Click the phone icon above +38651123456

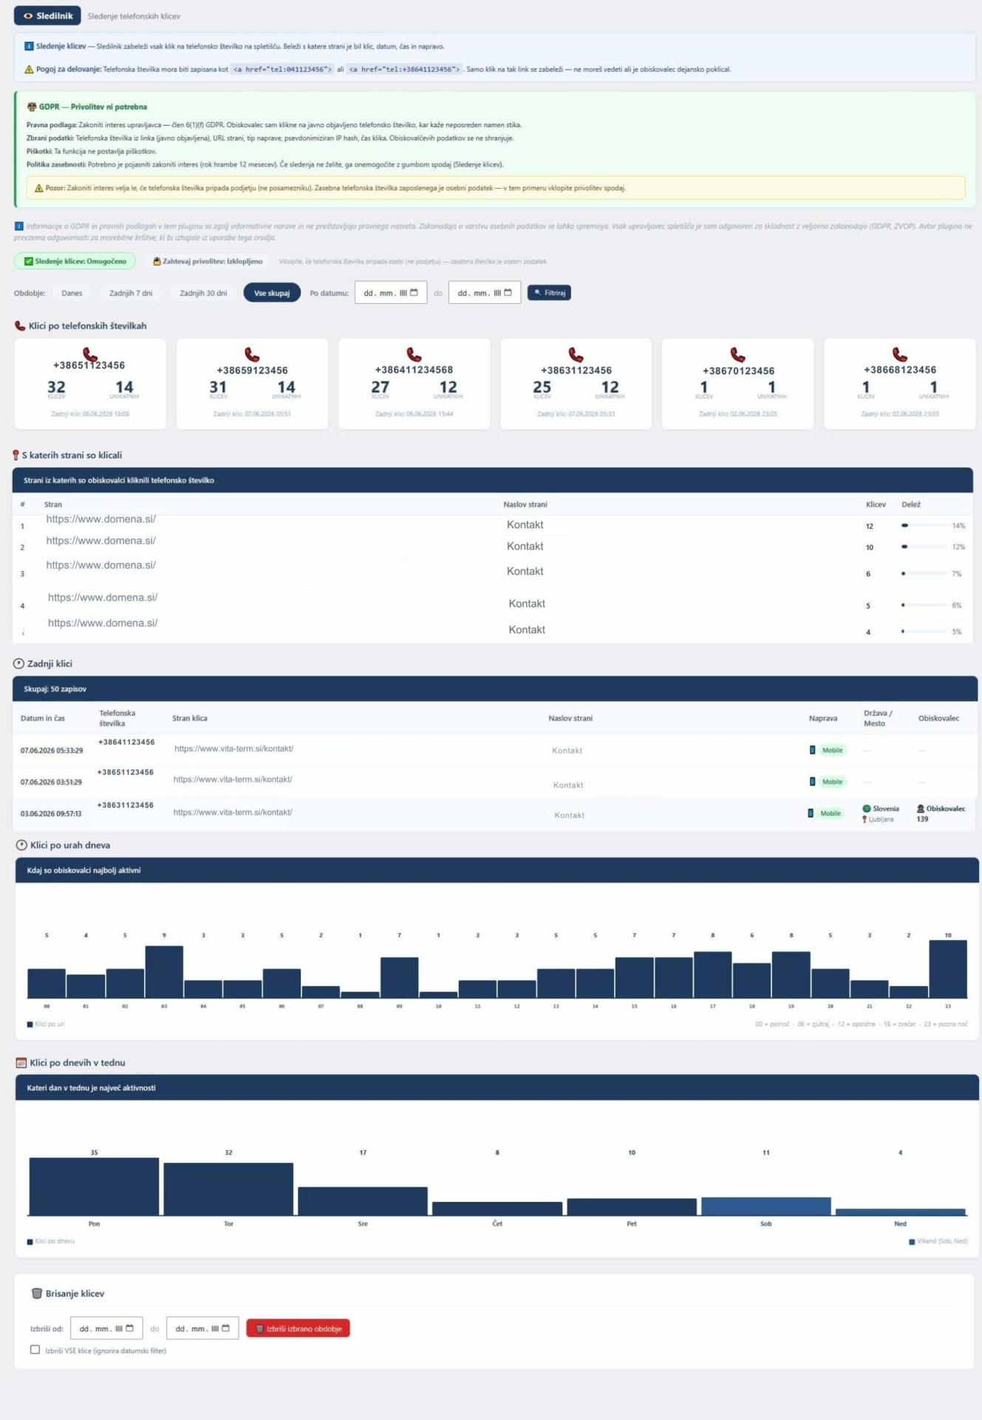90,354
